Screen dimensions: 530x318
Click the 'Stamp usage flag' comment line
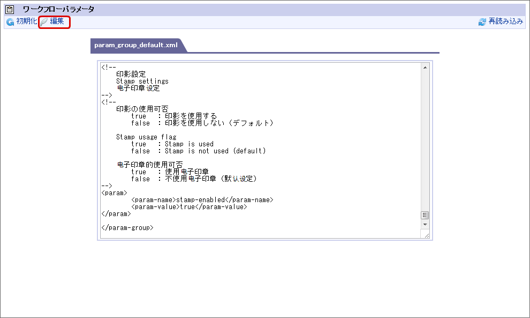click(146, 137)
